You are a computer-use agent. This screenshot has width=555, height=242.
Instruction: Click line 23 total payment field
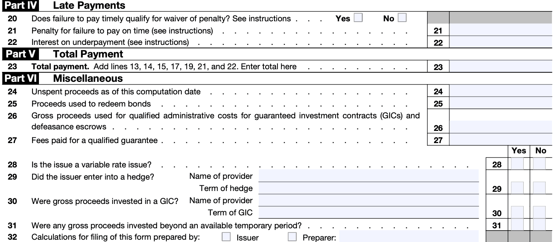[500, 67]
